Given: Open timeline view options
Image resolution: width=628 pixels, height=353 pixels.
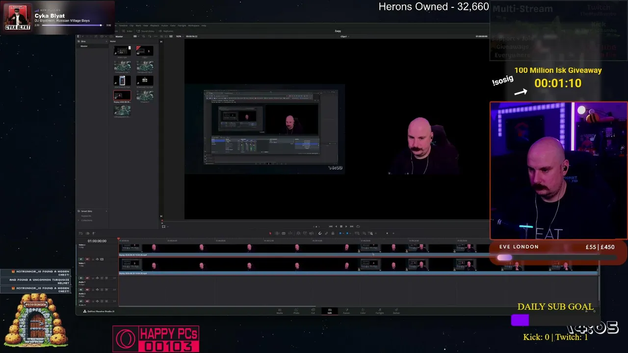Looking at the screenshot, I should point(80,233).
